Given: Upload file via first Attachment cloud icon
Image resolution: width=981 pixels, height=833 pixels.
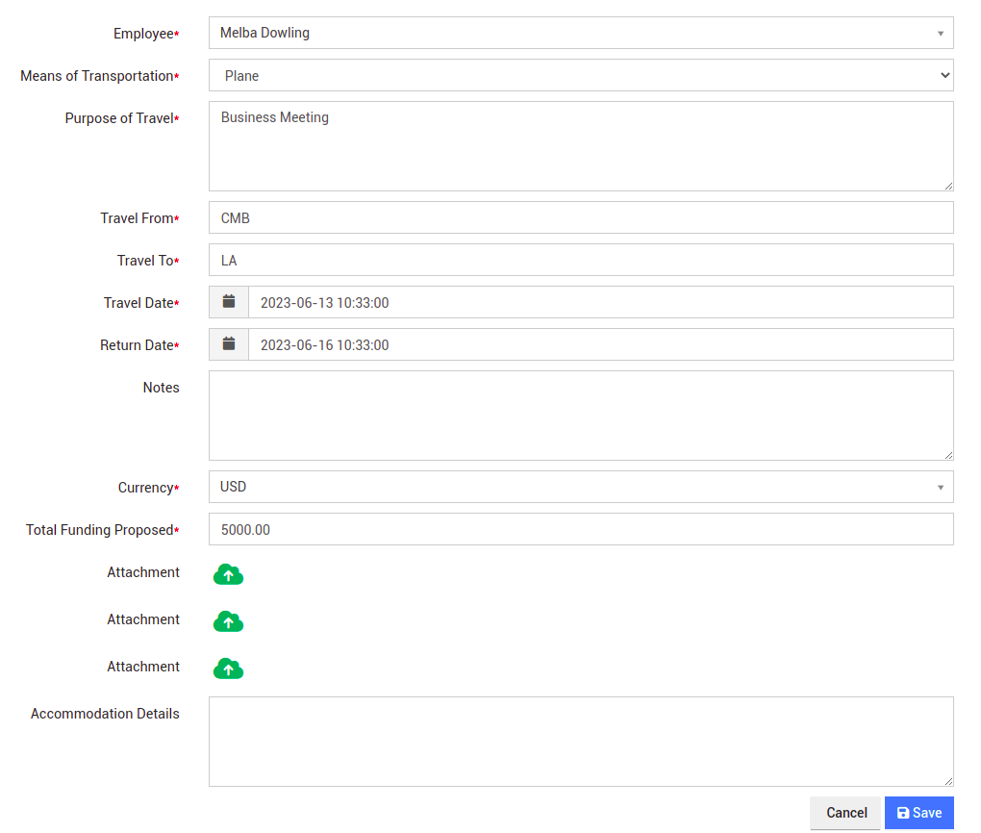Looking at the screenshot, I should (x=228, y=574).
